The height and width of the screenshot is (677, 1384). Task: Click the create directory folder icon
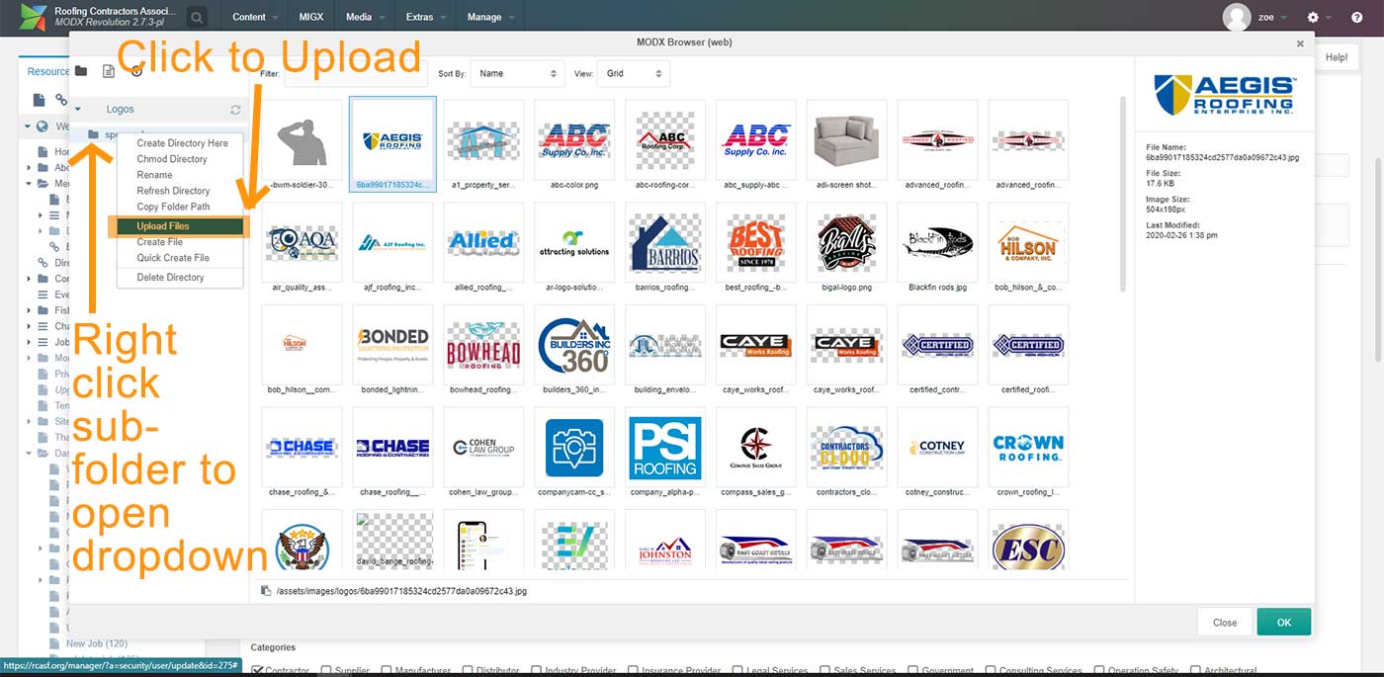[x=81, y=71]
